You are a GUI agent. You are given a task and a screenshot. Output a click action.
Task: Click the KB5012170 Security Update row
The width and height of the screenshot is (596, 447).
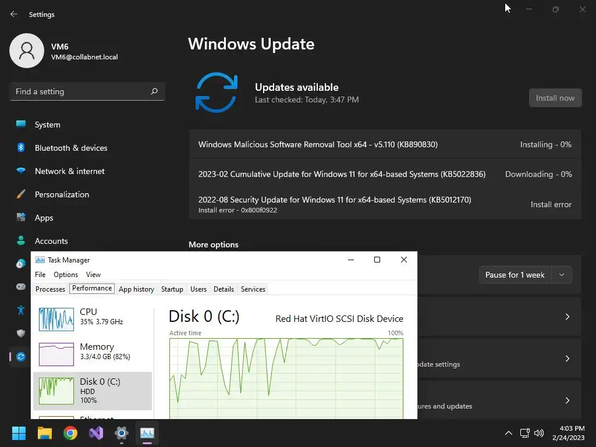point(385,204)
